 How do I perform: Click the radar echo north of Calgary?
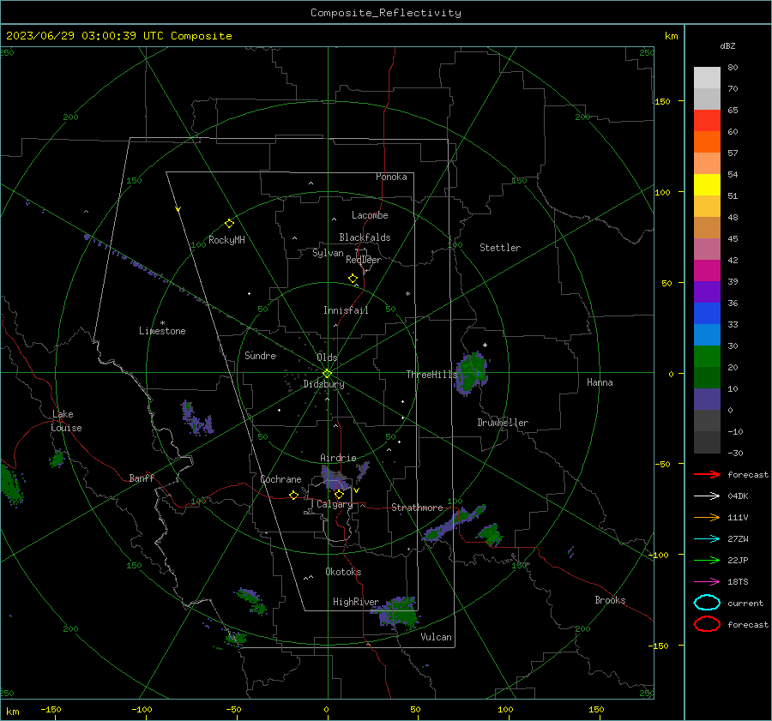pos(335,478)
